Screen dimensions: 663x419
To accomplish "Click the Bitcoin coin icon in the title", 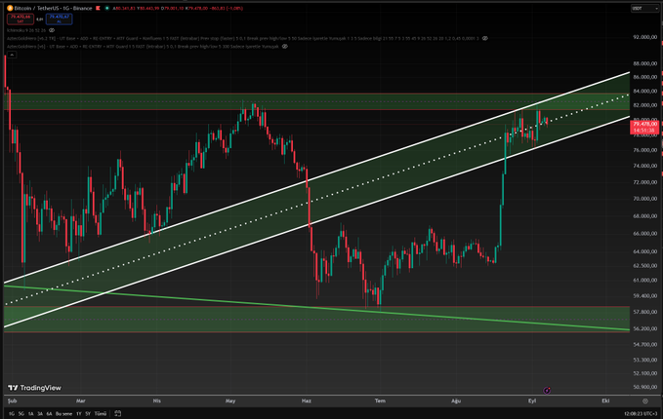I will click(10, 8).
